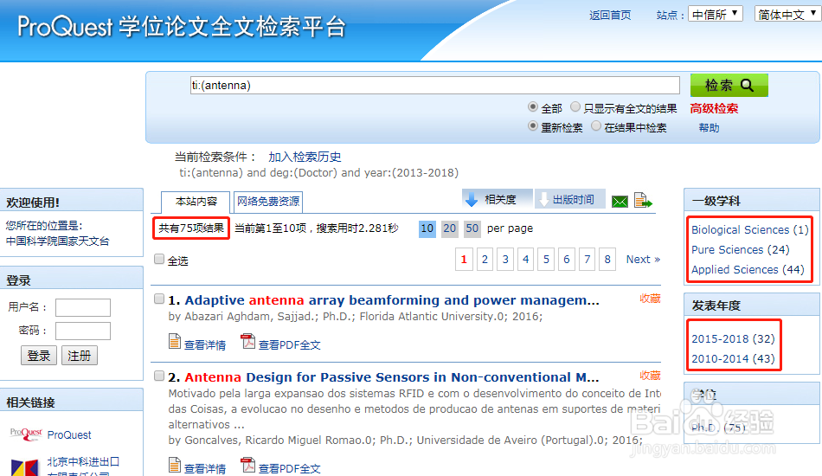Filter by Applied Sciences (44)
822x476 pixels.
tap(748, 269)
